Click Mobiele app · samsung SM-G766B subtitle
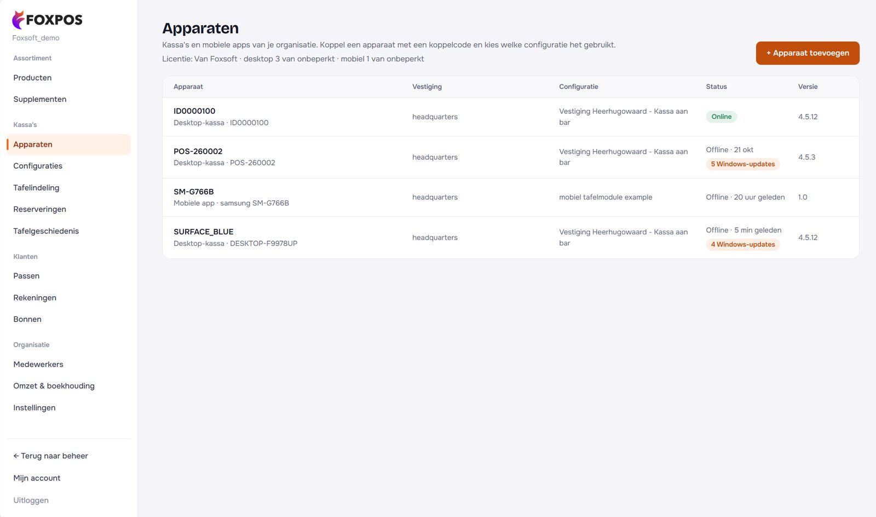The height and width of the screenshot is (517, 876). coord(231,203)
